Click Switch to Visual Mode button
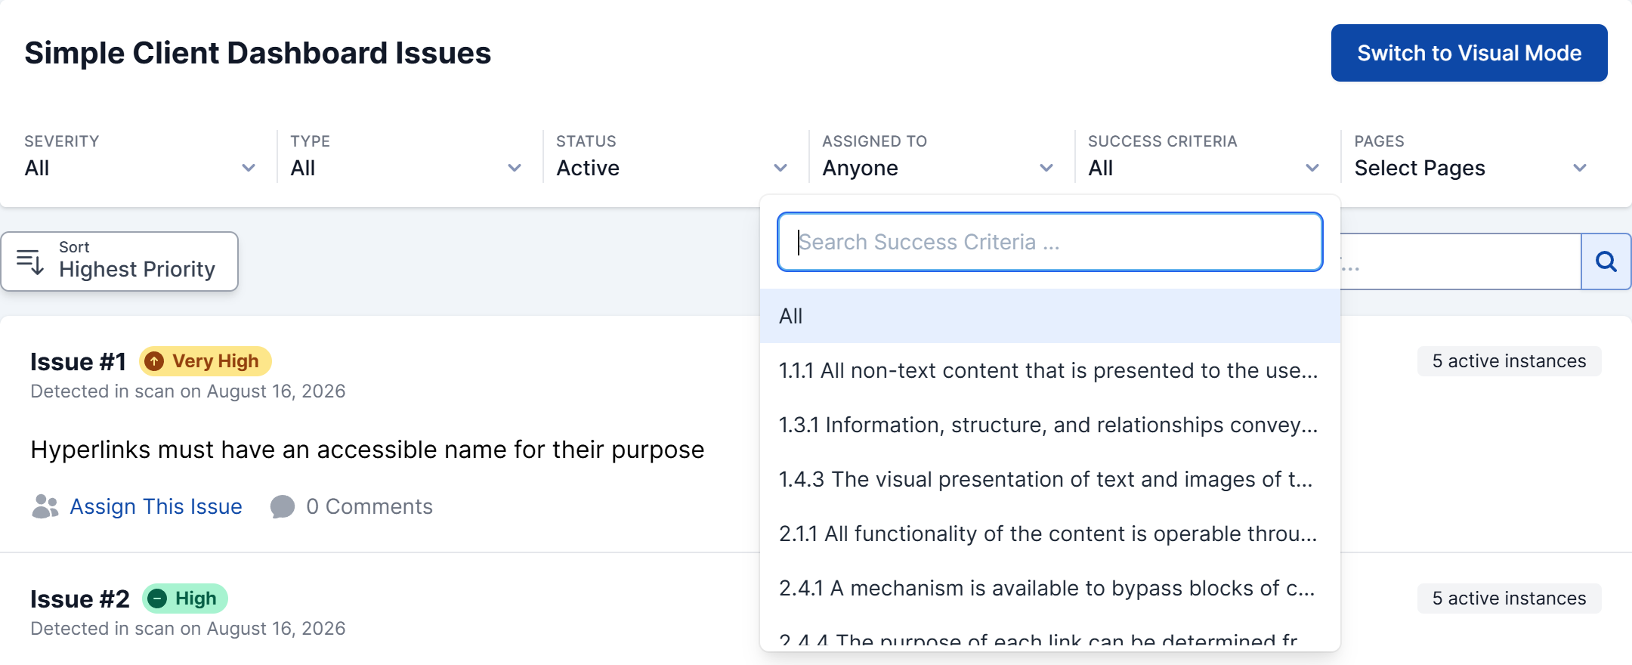 1469,53
